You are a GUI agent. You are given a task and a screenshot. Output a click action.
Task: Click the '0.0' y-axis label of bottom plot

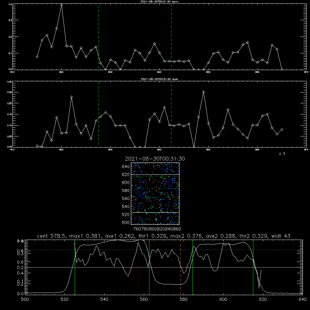click(x=20, y=294)
